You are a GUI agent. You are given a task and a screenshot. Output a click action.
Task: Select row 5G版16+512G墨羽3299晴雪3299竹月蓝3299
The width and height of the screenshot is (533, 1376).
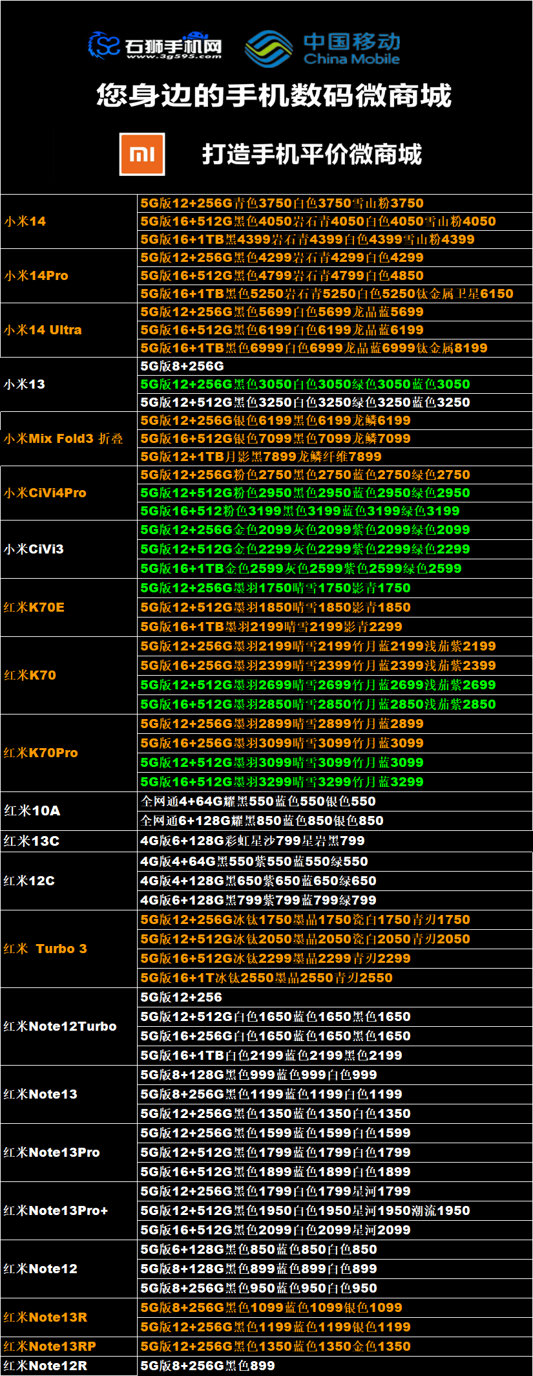(x=335, y=782)
